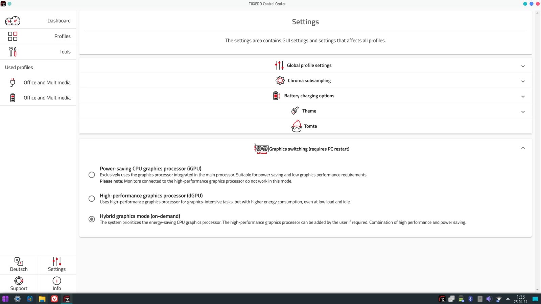Open the clipboard tray icon

(451, 299)
